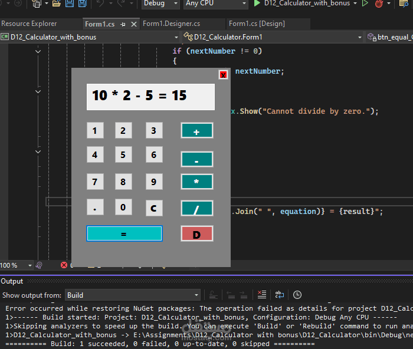
Task: Click calculator digit 8 button
Action: 123,182
